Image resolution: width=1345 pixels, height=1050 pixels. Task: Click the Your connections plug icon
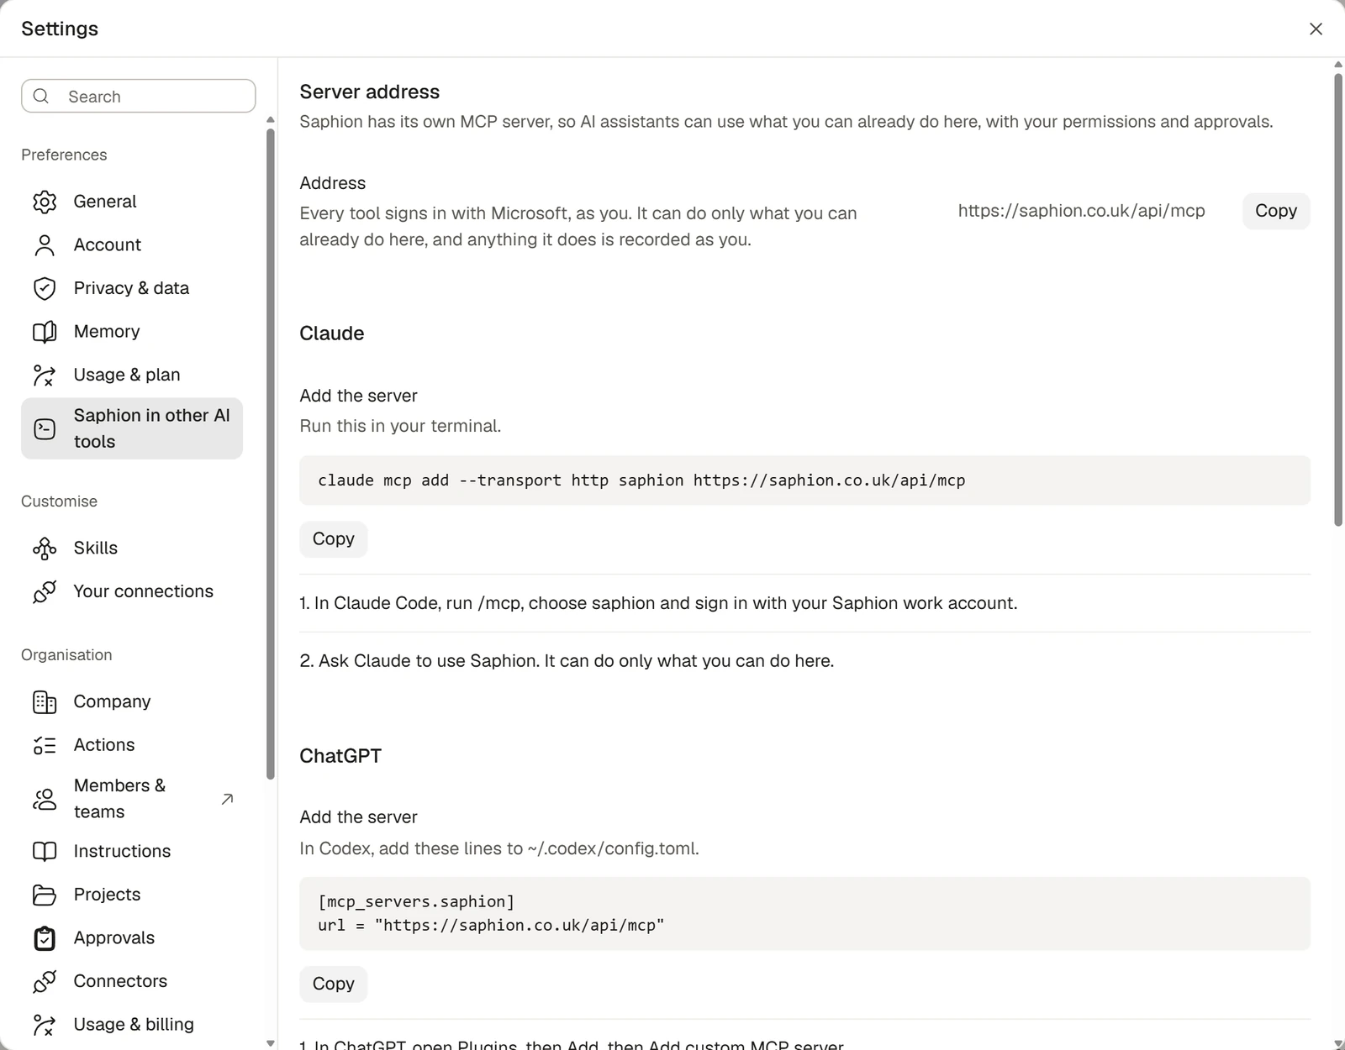[x=45, y=592]
